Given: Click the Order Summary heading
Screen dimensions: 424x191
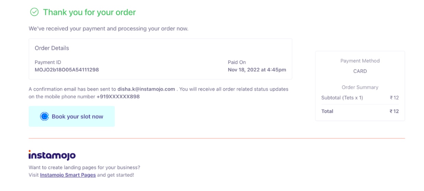Looking at the screenshot, I should coord(360,87).
